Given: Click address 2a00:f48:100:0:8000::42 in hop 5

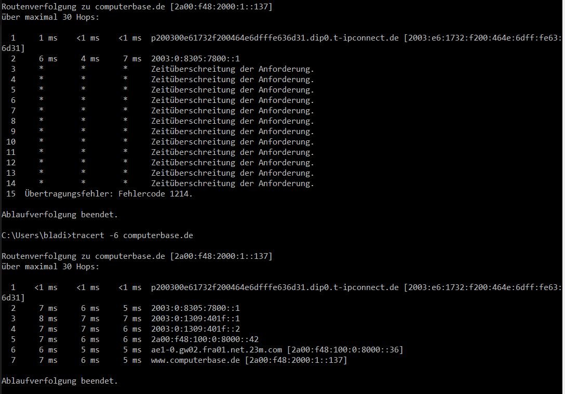Looking at the screenshot, I should pos(205,339).
